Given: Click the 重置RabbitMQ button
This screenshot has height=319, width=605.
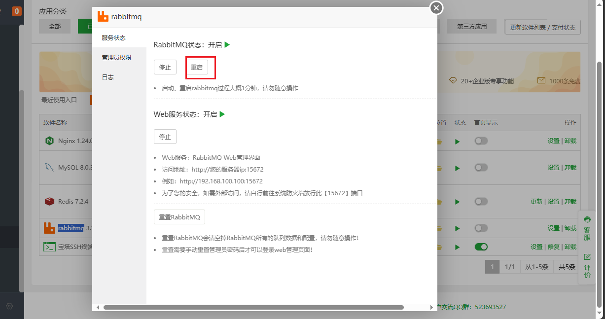Looking at the screenshot, I should (x=179, y=217).
